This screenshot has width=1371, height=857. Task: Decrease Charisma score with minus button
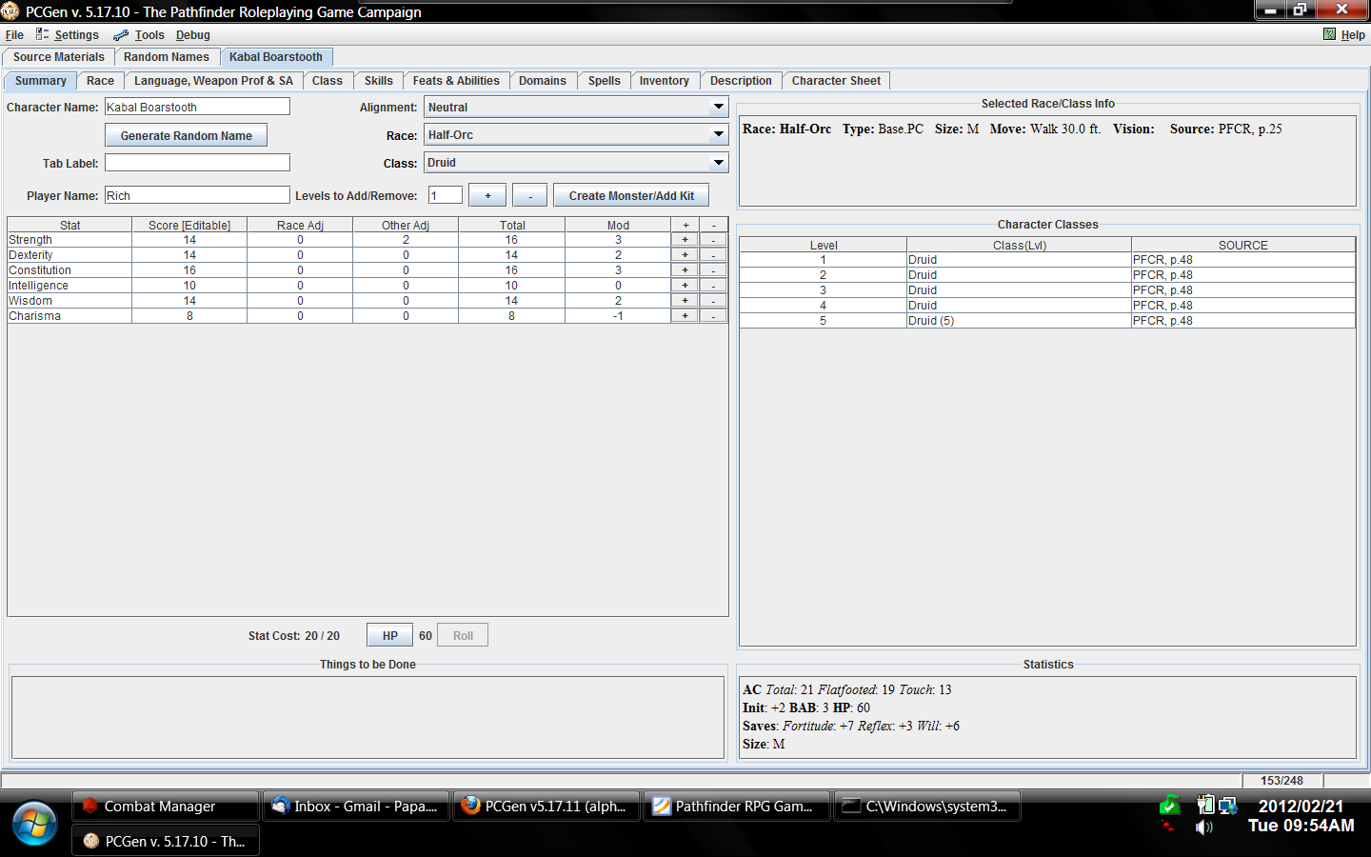point(713,316)
